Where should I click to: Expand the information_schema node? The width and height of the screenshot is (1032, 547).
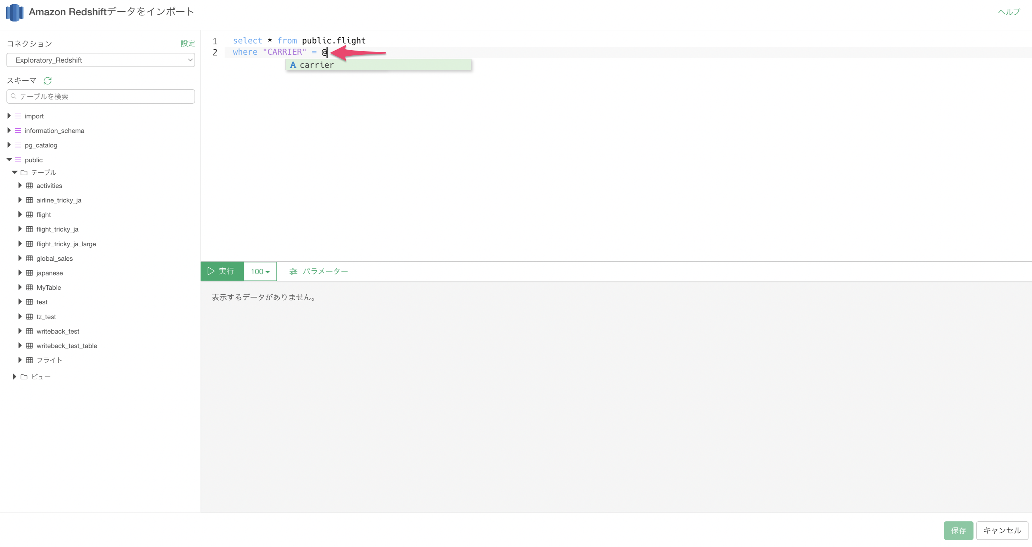coord(9,130)
